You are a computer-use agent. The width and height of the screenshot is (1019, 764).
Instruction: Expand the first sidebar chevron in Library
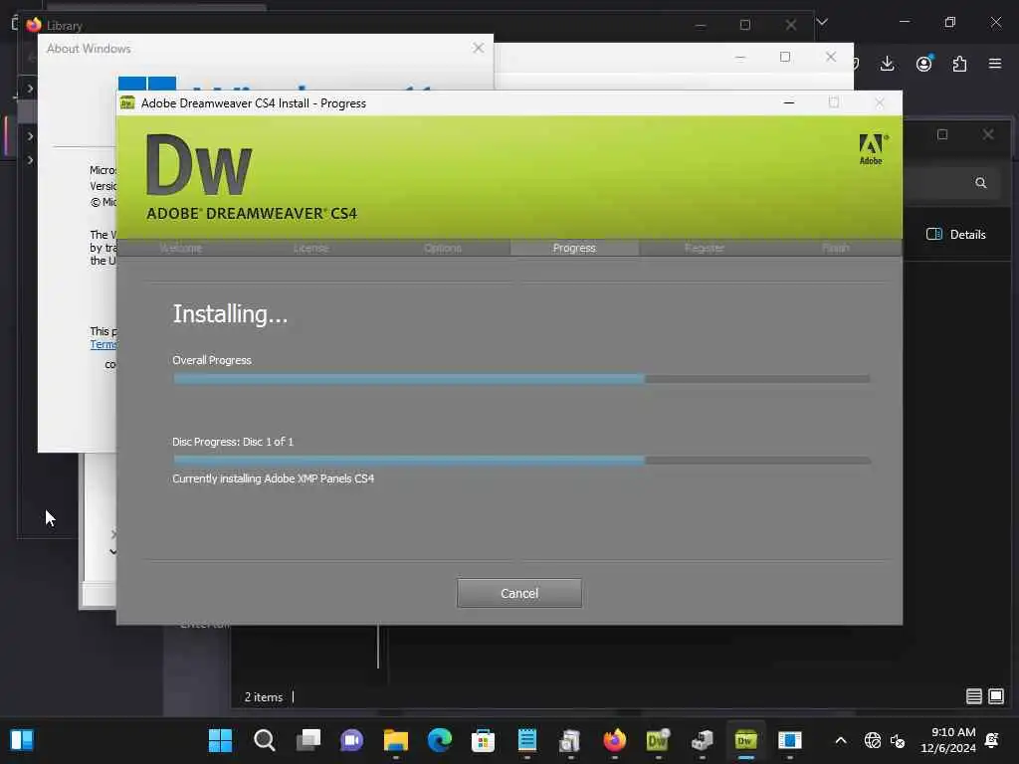(x=30, y=89)
